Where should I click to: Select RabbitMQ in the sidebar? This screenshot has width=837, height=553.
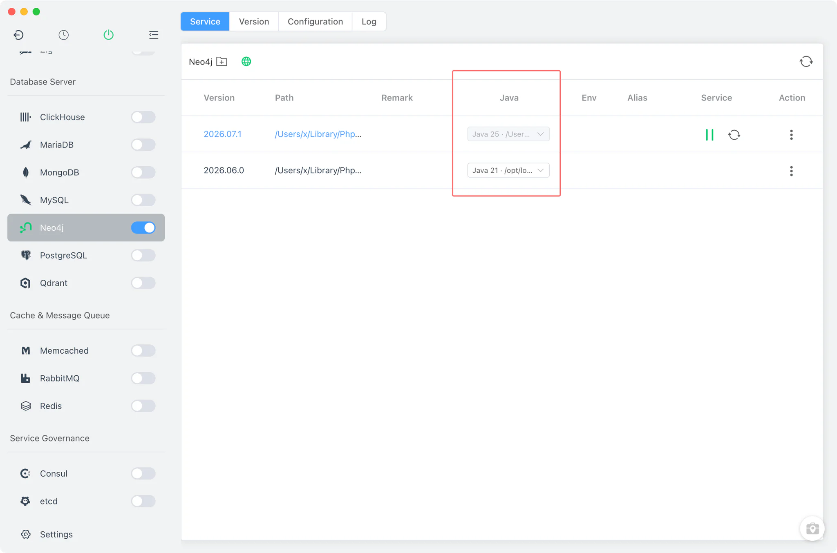tap(86, 378)
